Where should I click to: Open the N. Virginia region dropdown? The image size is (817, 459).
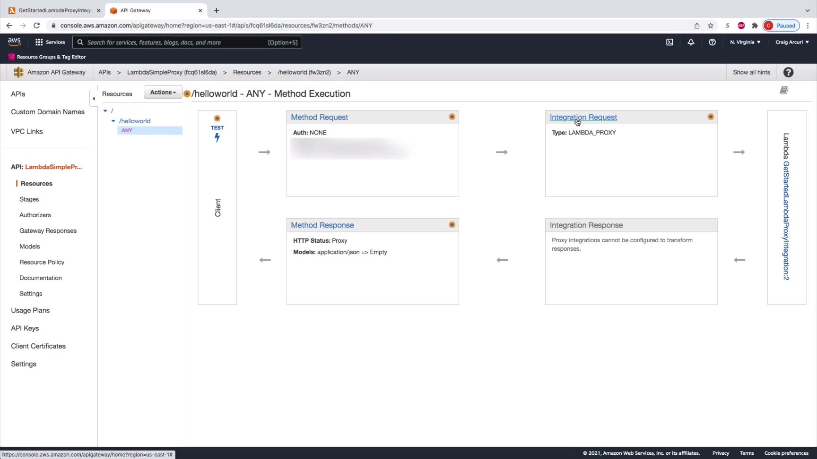745,42
